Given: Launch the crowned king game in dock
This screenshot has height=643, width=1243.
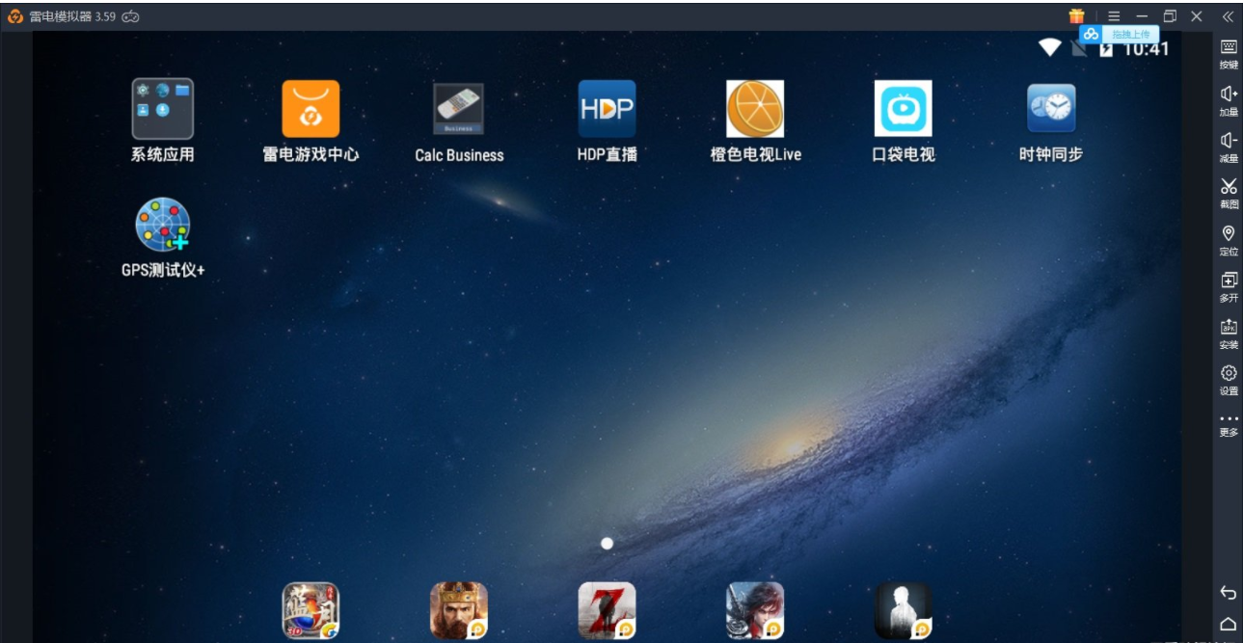Looking at the screenshot, I should click(459, 611).
